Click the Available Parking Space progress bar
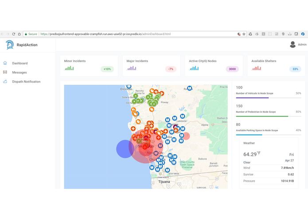 pos(268,135)
